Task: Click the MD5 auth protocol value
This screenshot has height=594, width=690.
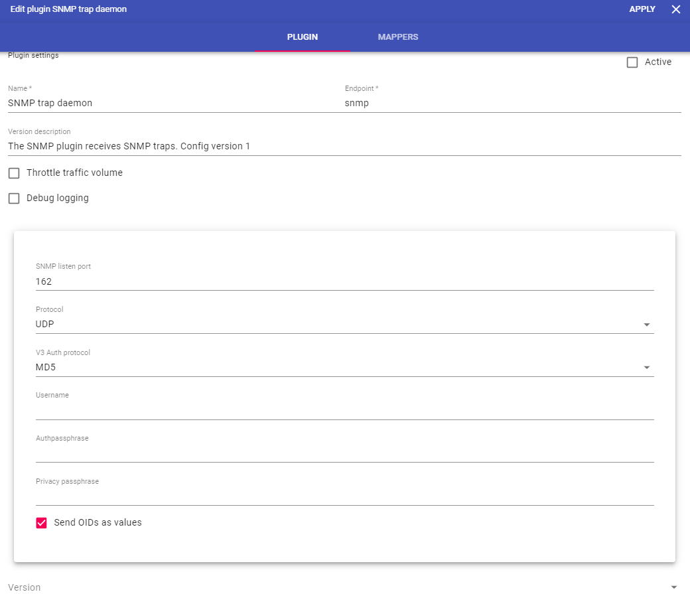Action: [x=45, y=368]
